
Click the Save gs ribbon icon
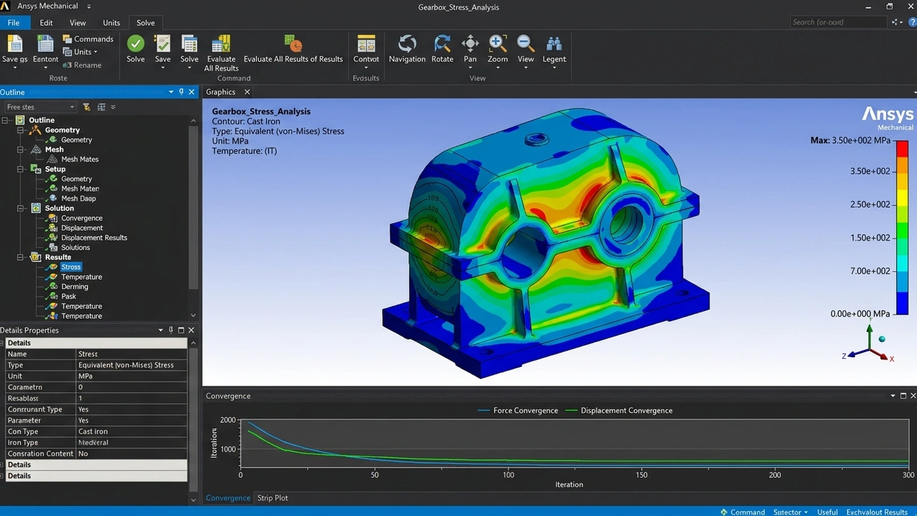15,44
